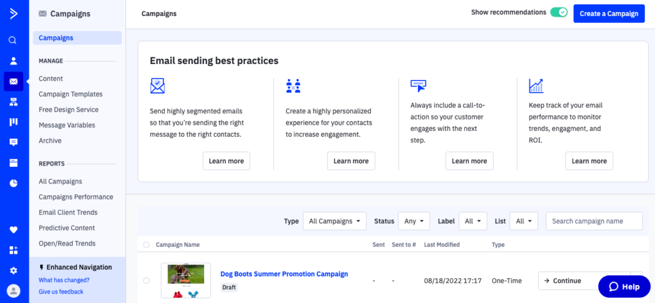The width and height of the screenshot is (655, 303).
Task: Click the Search campaign name field
Action: click(x=594, y=221)
